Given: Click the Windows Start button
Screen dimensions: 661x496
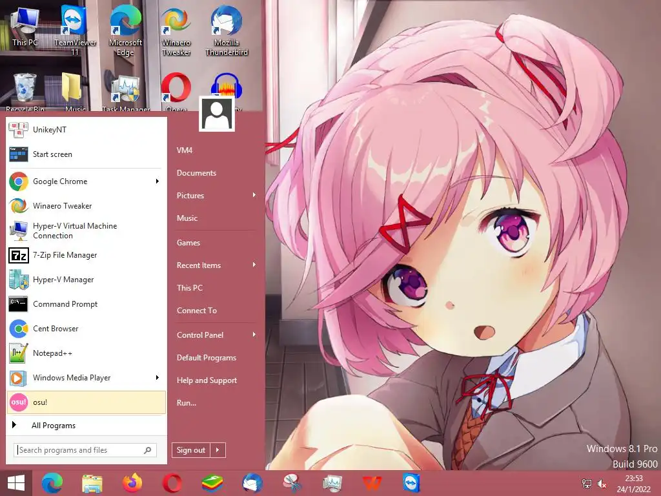Looking at the screenshot, I should tap(16, 483).
